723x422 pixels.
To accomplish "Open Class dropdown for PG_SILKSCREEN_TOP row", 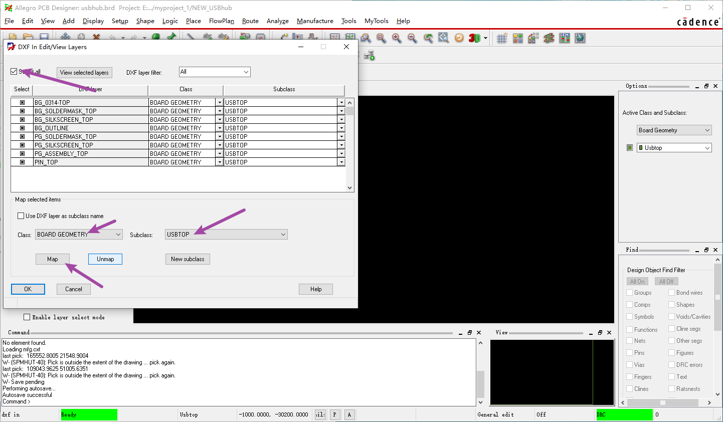I will point(219,145).
